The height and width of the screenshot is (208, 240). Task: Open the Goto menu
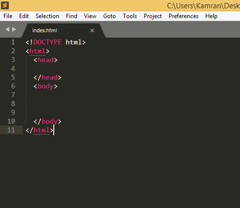[109, 16]
